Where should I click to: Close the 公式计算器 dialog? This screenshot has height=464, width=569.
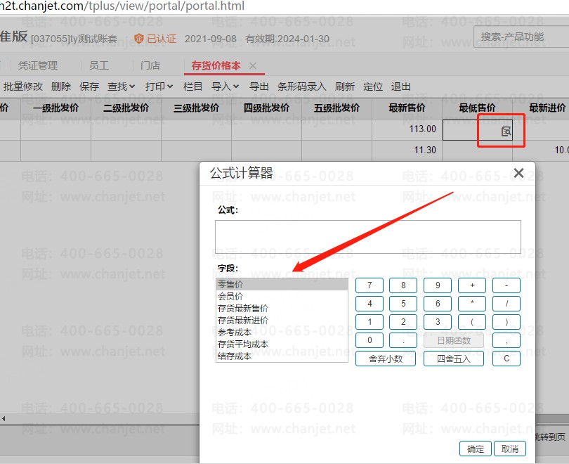tap(518, 173)
